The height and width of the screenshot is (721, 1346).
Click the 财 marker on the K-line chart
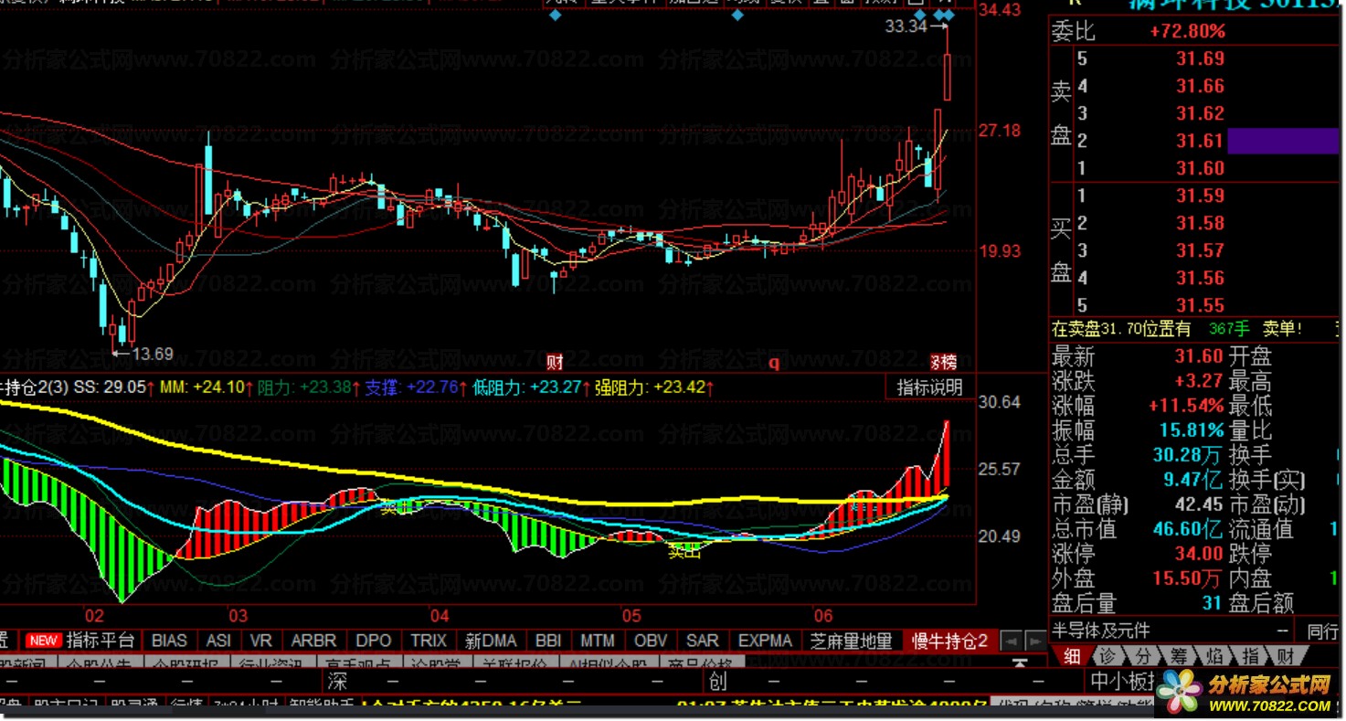click(x=555, y=362)
